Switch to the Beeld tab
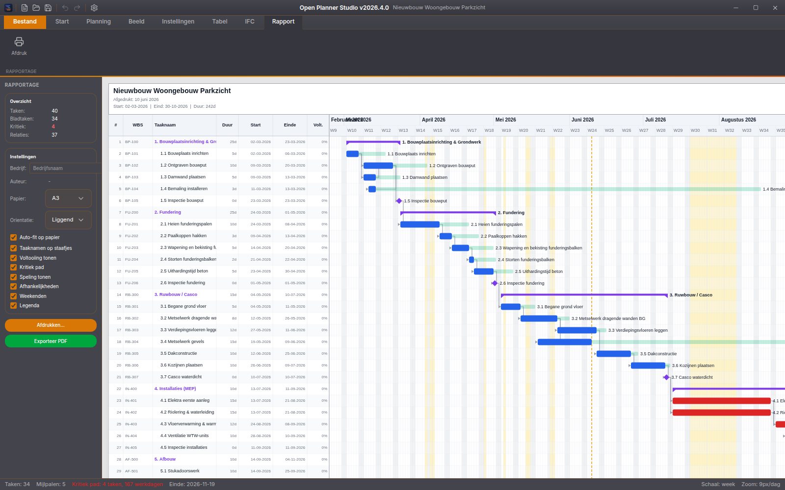Image resolution: width=785 pixels, height=490 pixels. click(x=136, y=22)
